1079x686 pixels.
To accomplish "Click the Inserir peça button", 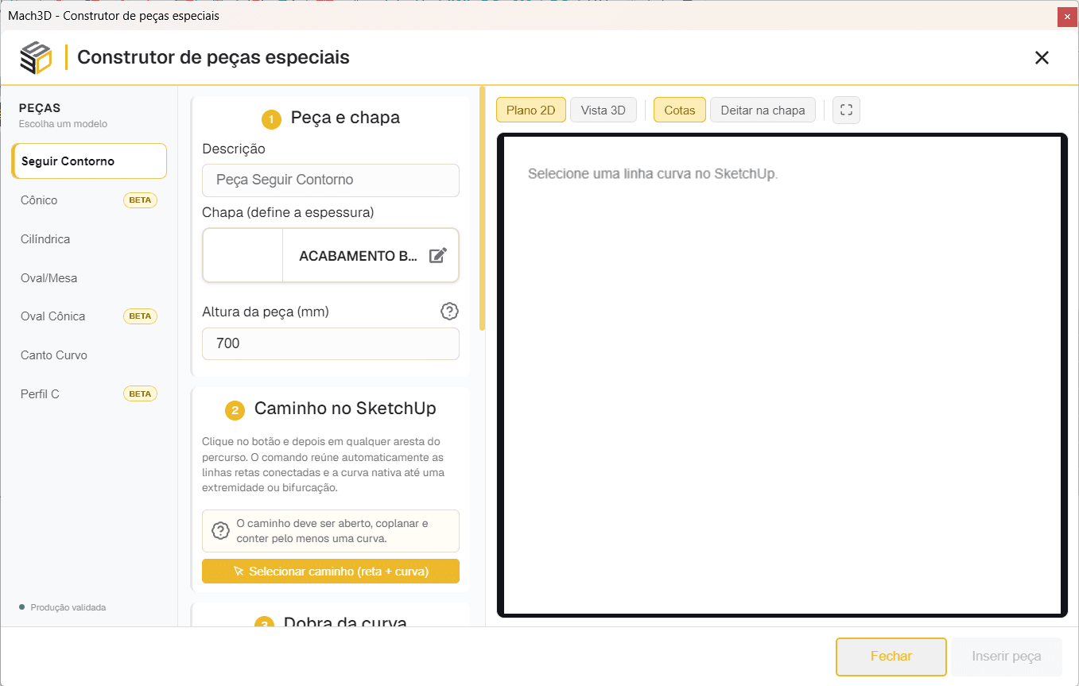I will [x=1007, y=657].
